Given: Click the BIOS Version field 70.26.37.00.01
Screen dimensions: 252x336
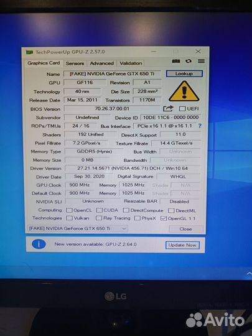Looking at the screenshot, I should point(112,109).
